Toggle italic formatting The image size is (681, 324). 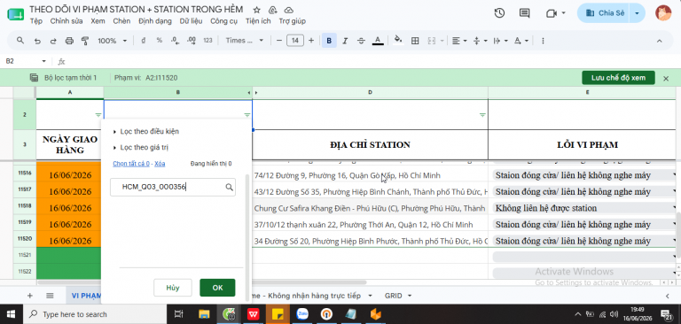point(345,41)
